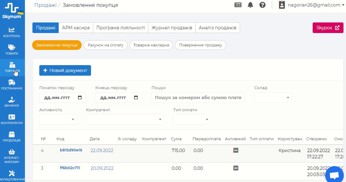Open the Skypos external link button
The height and width of the screenshot is (182, 346).
pos(328,28)
